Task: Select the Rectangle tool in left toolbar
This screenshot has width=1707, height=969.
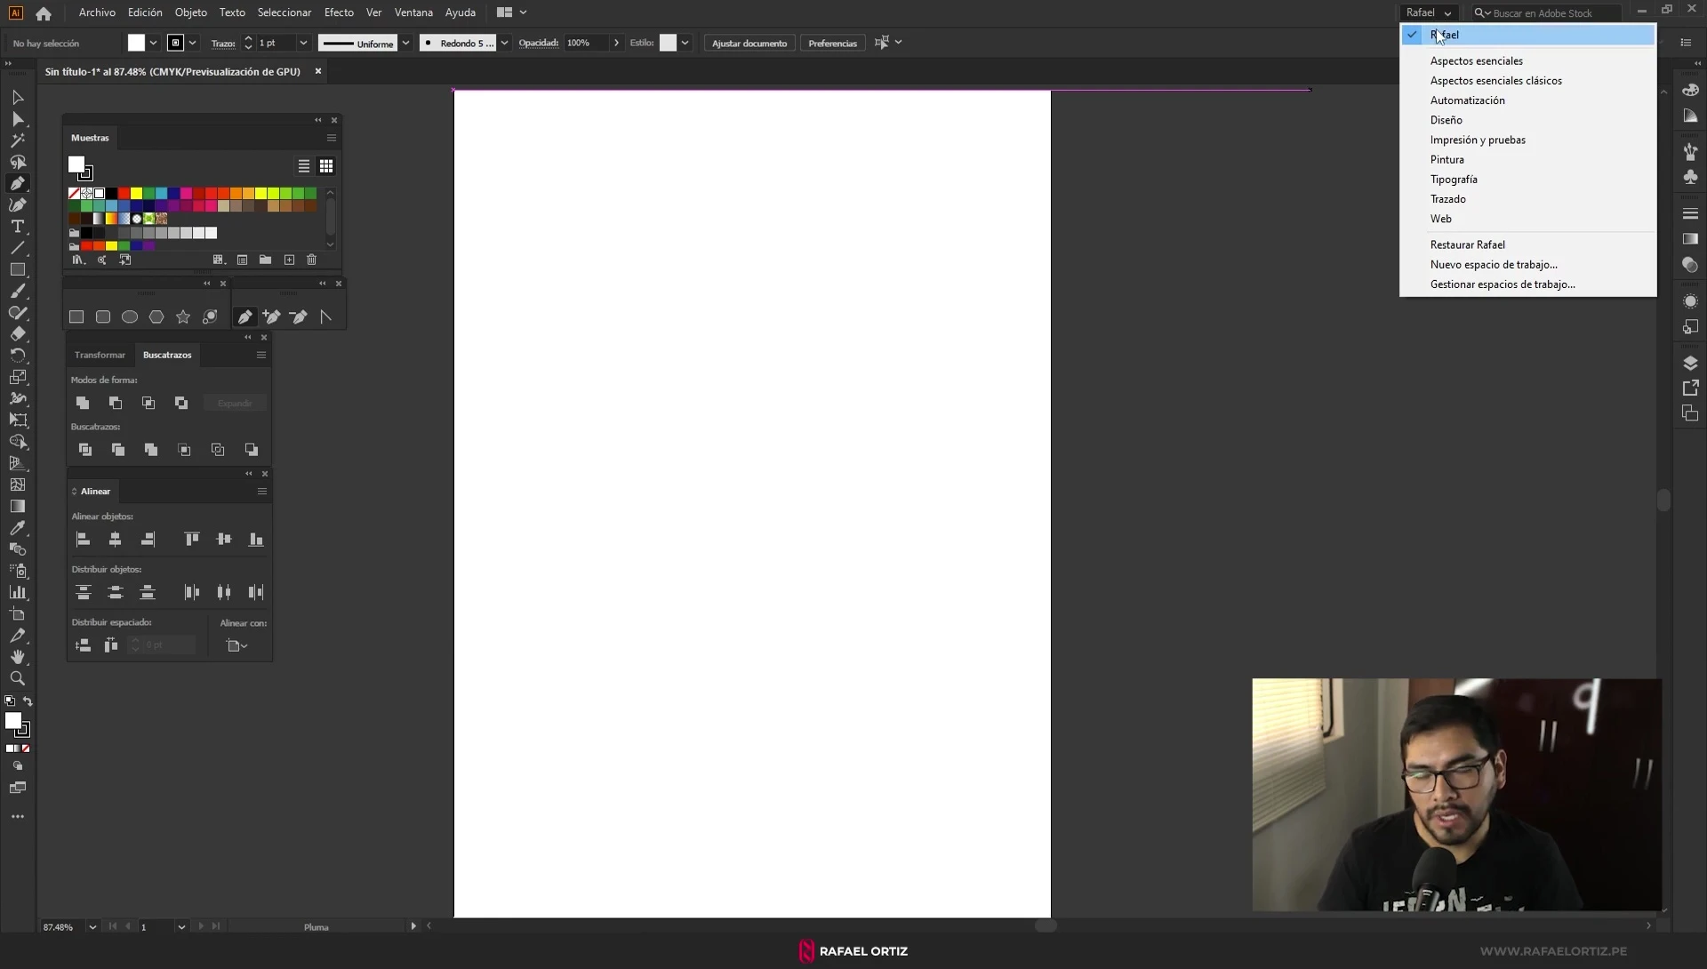Action: pos(17,269)
